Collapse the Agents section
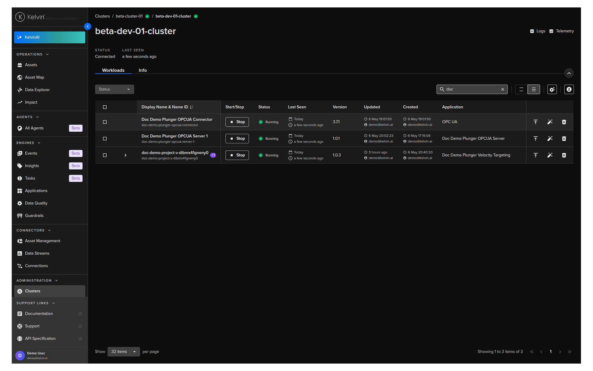 click(28, 117)
